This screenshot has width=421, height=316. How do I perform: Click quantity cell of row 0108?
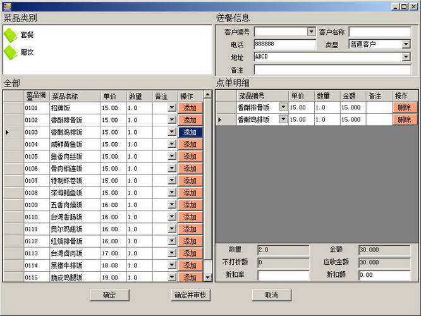pyautogui.click(x=139, y=193)
